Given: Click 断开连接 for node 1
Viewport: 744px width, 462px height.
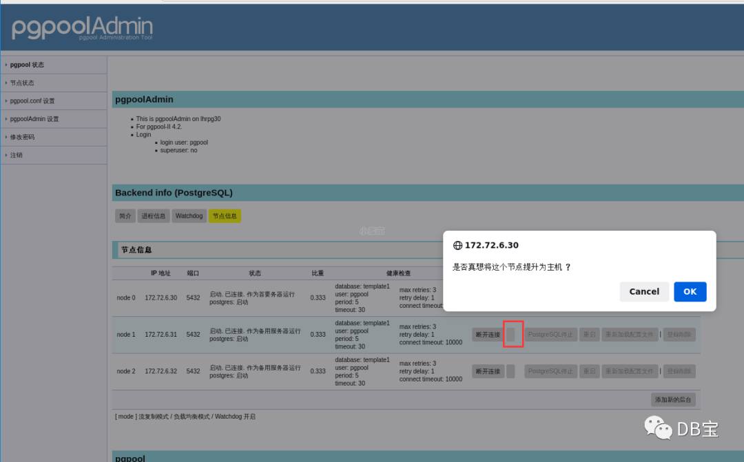Looking at the screenshot, I should [x=488, y=335].
